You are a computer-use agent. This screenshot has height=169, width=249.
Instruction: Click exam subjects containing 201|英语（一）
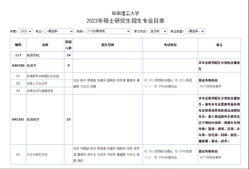pyautogui.click(x=170, y=83)
